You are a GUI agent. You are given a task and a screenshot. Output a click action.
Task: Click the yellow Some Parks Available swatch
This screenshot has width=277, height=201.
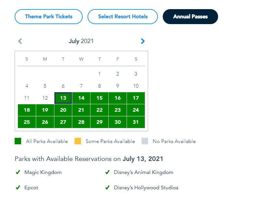(78, 141)
